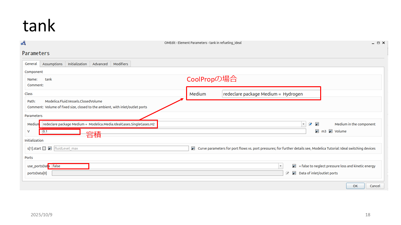Open the Initialization tab
The image size is (401, 225).
click(77, 64)
